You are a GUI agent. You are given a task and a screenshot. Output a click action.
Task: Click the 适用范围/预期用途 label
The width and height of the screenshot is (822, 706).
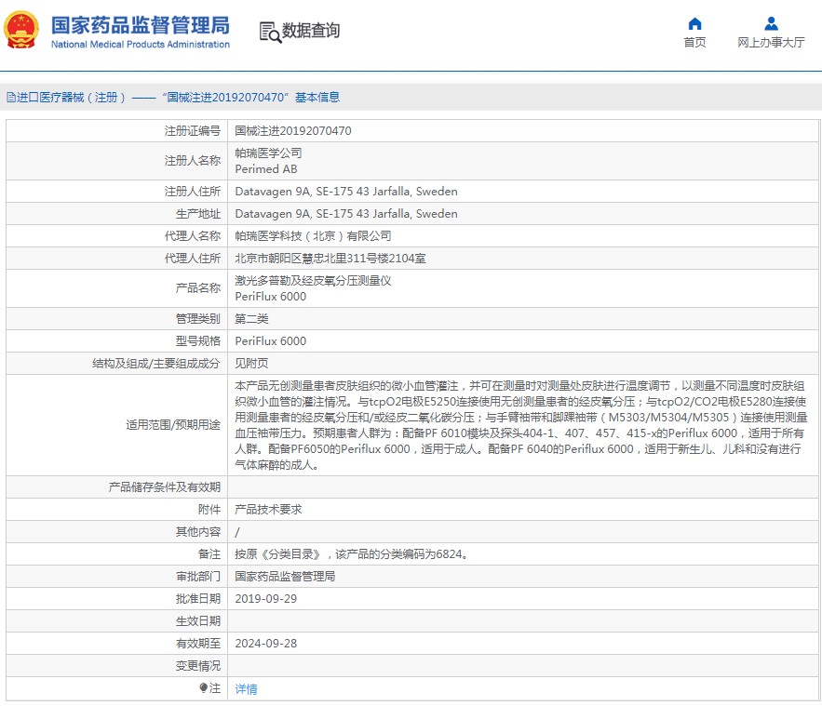pos(173,425)
